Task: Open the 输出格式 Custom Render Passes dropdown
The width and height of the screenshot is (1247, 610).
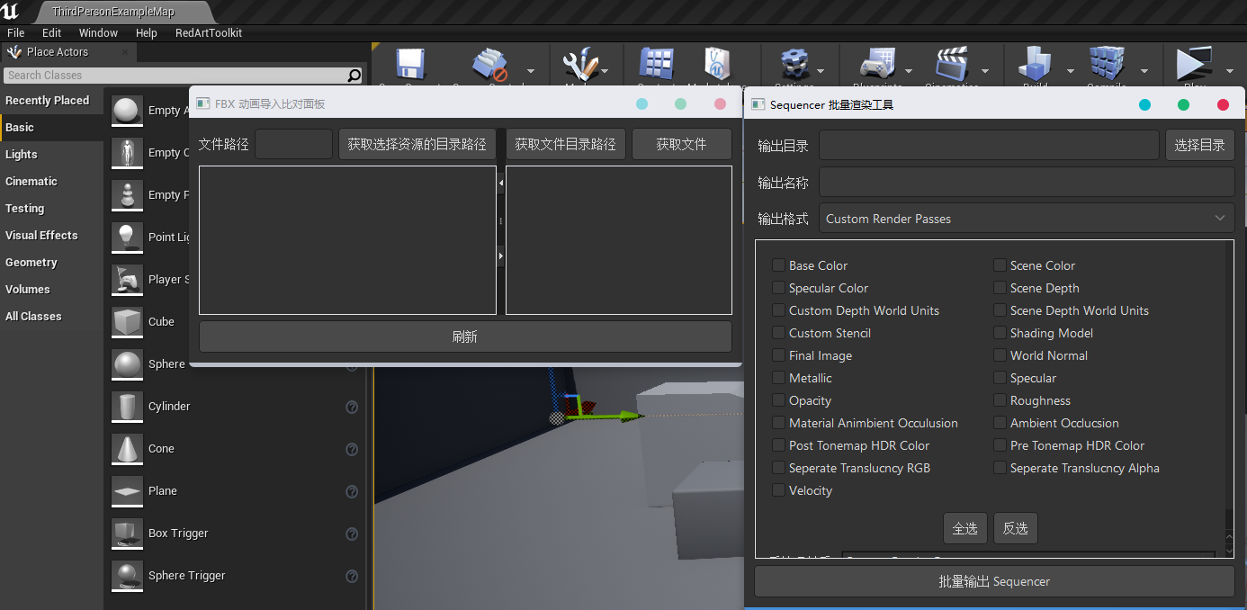Action: tap(1026, 218)
